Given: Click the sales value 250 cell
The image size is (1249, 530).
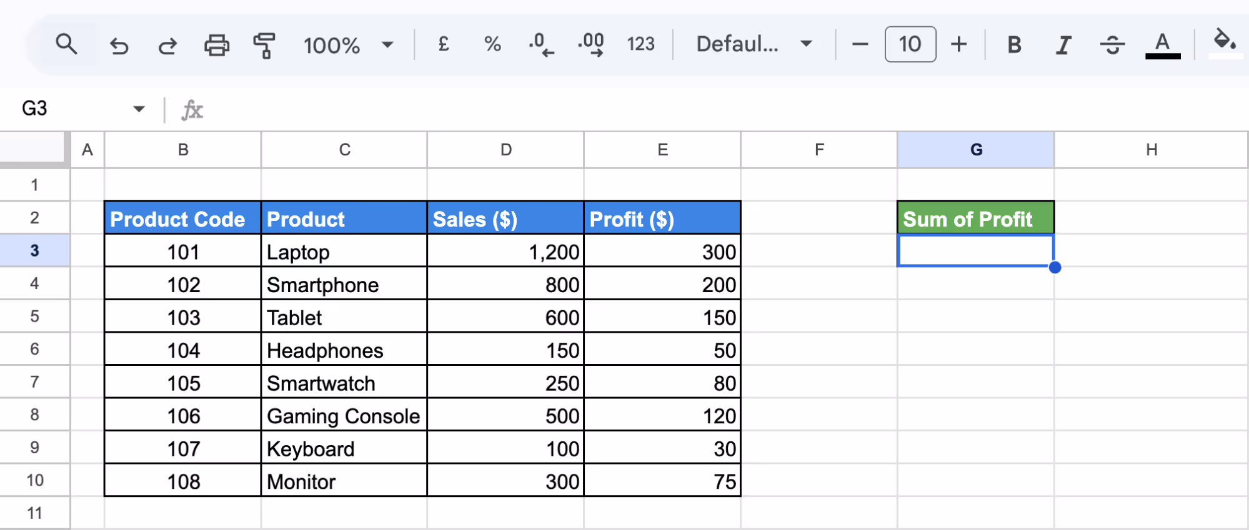Looking at the screenshot, I should [506, 382].
